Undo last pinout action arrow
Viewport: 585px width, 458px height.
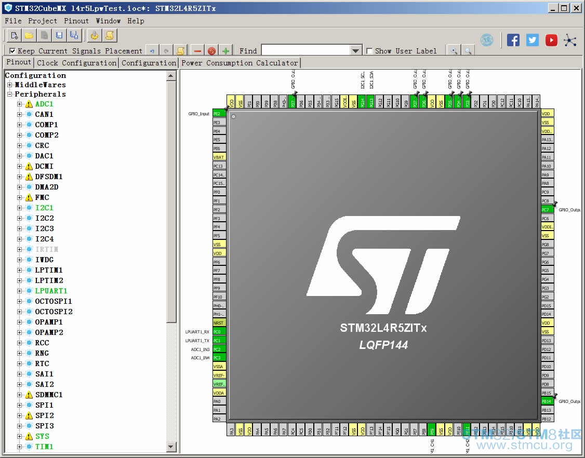point(152,51)
